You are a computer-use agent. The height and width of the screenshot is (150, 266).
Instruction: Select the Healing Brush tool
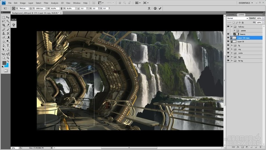[4, 30]
